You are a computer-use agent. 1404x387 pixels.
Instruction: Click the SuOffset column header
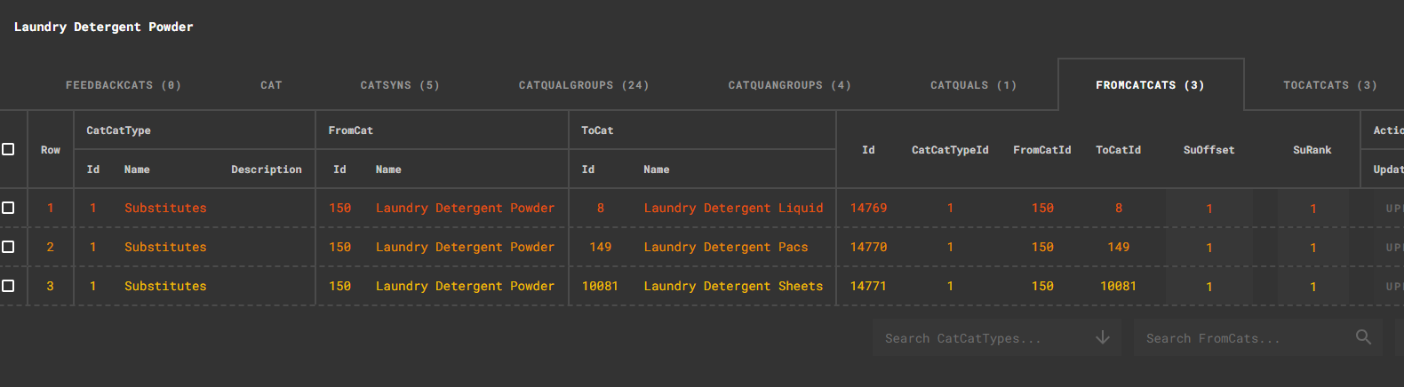click(x=1209, y=150)
